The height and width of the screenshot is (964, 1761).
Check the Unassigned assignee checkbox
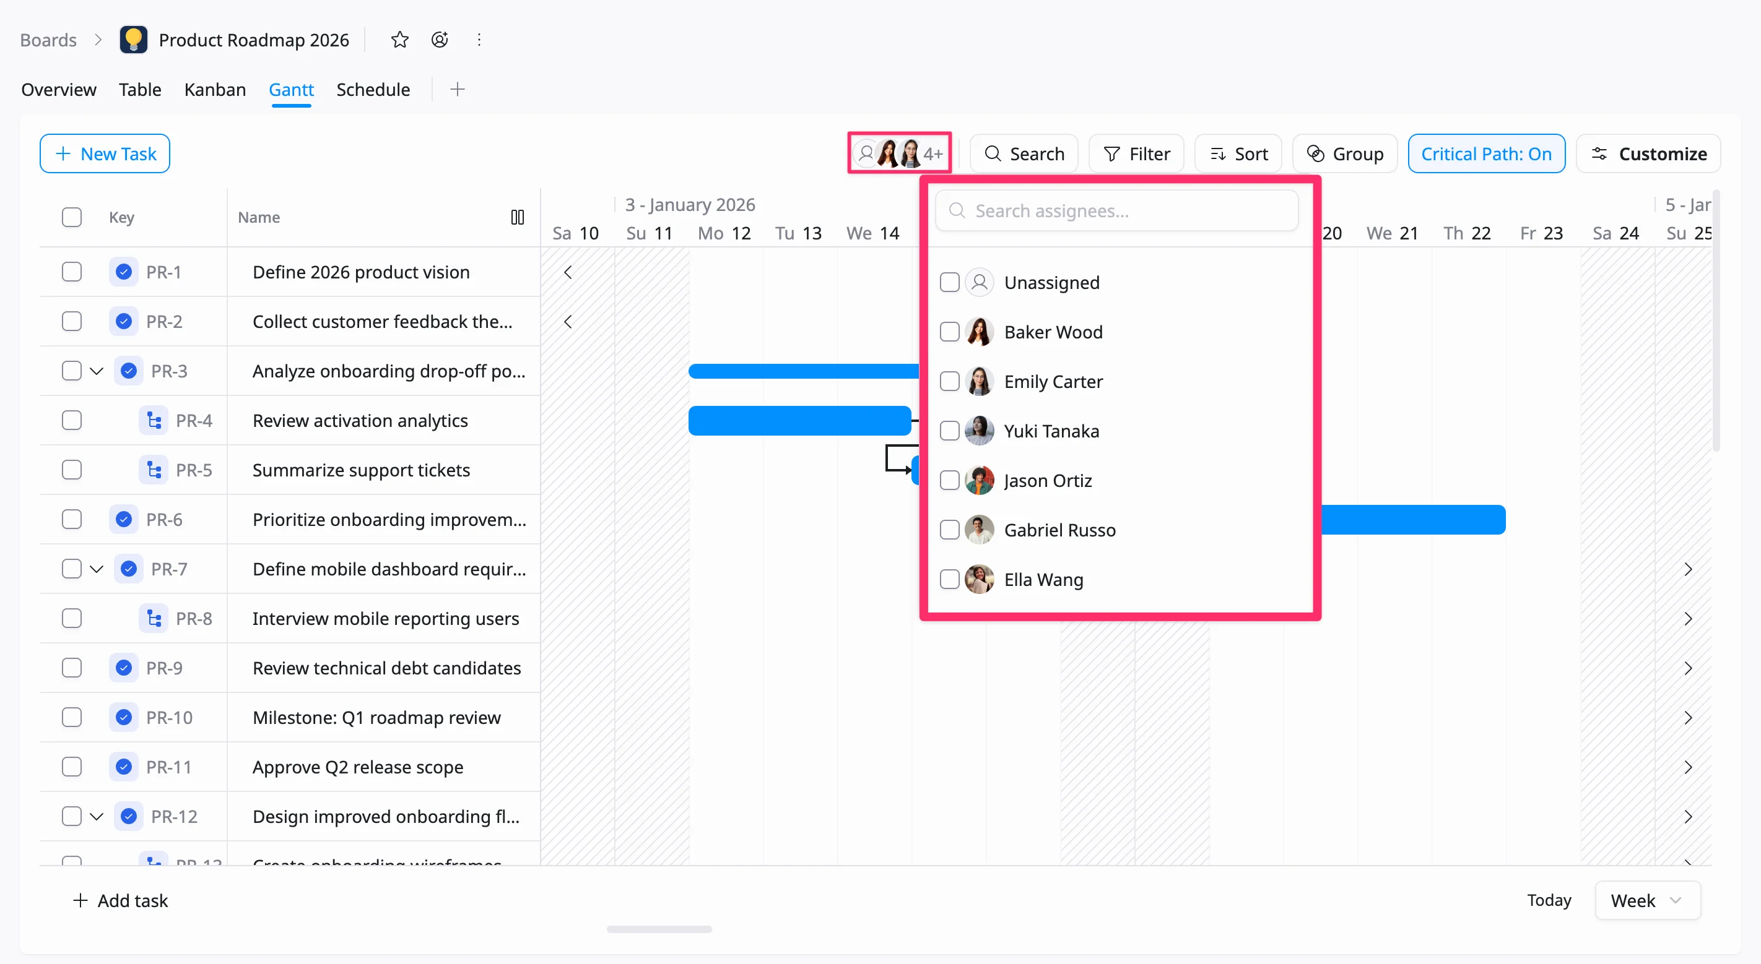pos(950,283)
